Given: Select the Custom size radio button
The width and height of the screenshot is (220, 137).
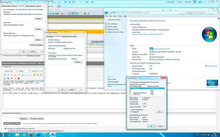Looking at the screenshot, I should click(x=130, y=102).
